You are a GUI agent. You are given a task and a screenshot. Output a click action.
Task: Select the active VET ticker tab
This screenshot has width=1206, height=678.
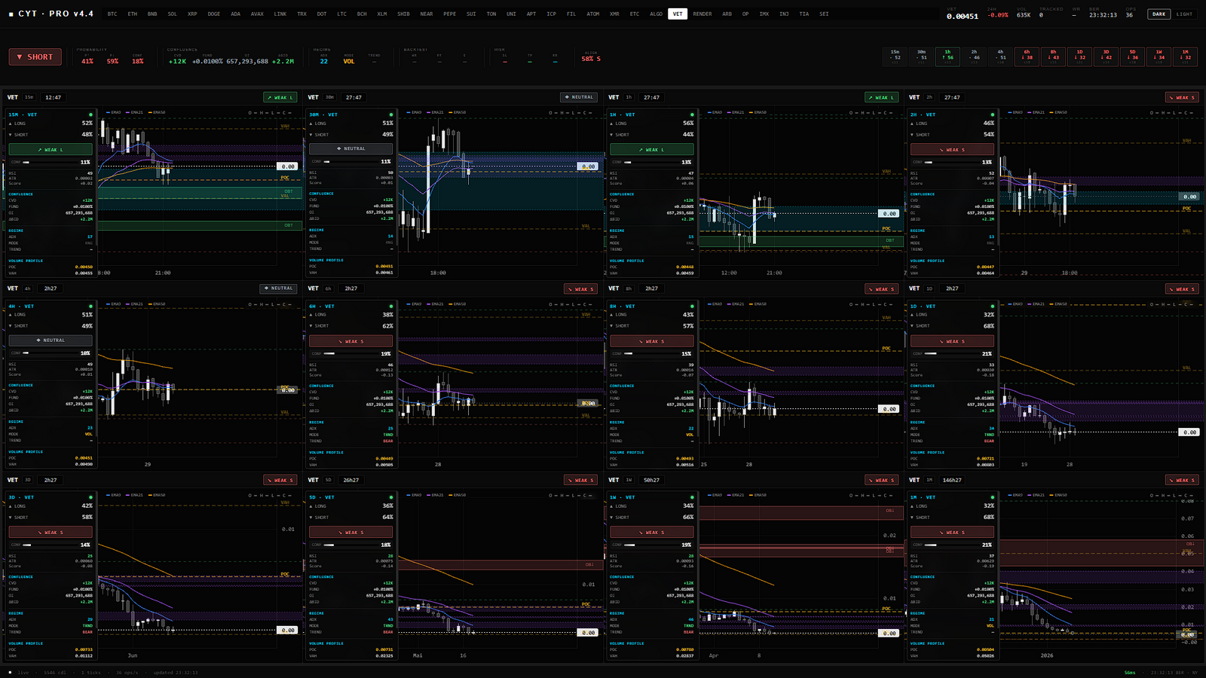point(678,14)
